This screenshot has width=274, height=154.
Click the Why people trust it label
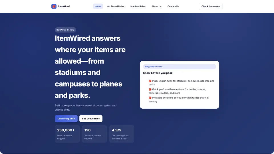point(179,67)
